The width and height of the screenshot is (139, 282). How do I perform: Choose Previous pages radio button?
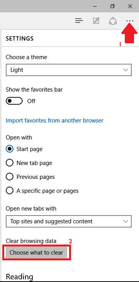10,177
